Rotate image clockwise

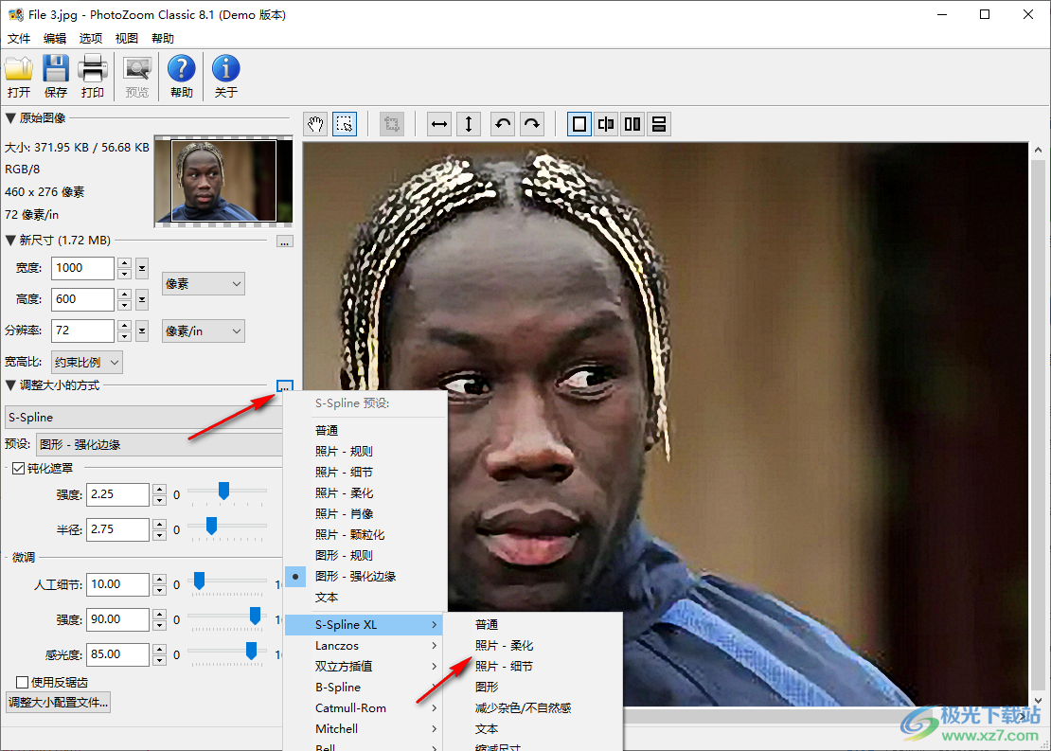pyautogui.click(x=532, y=124)
